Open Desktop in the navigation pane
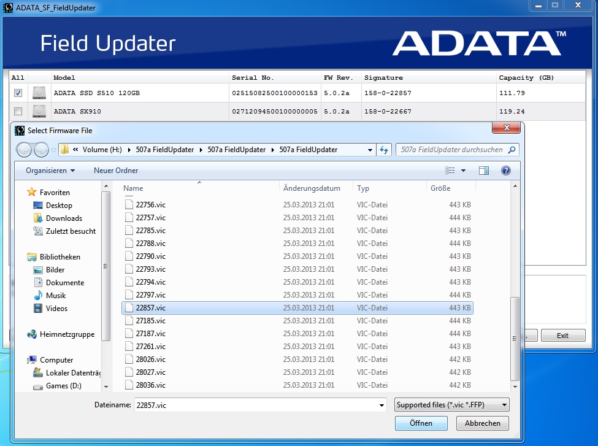598x446 pixels. [x=53, y=206]
